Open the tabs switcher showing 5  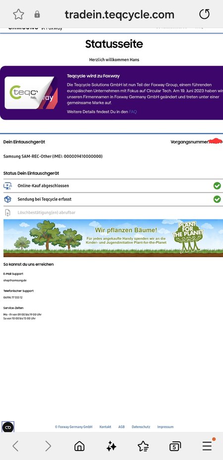tap(175, 447)
